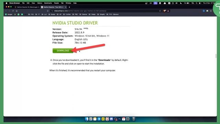Open Photoshop from the dock
The width and height of the screenshot is (220, 124).
point(120,119)
